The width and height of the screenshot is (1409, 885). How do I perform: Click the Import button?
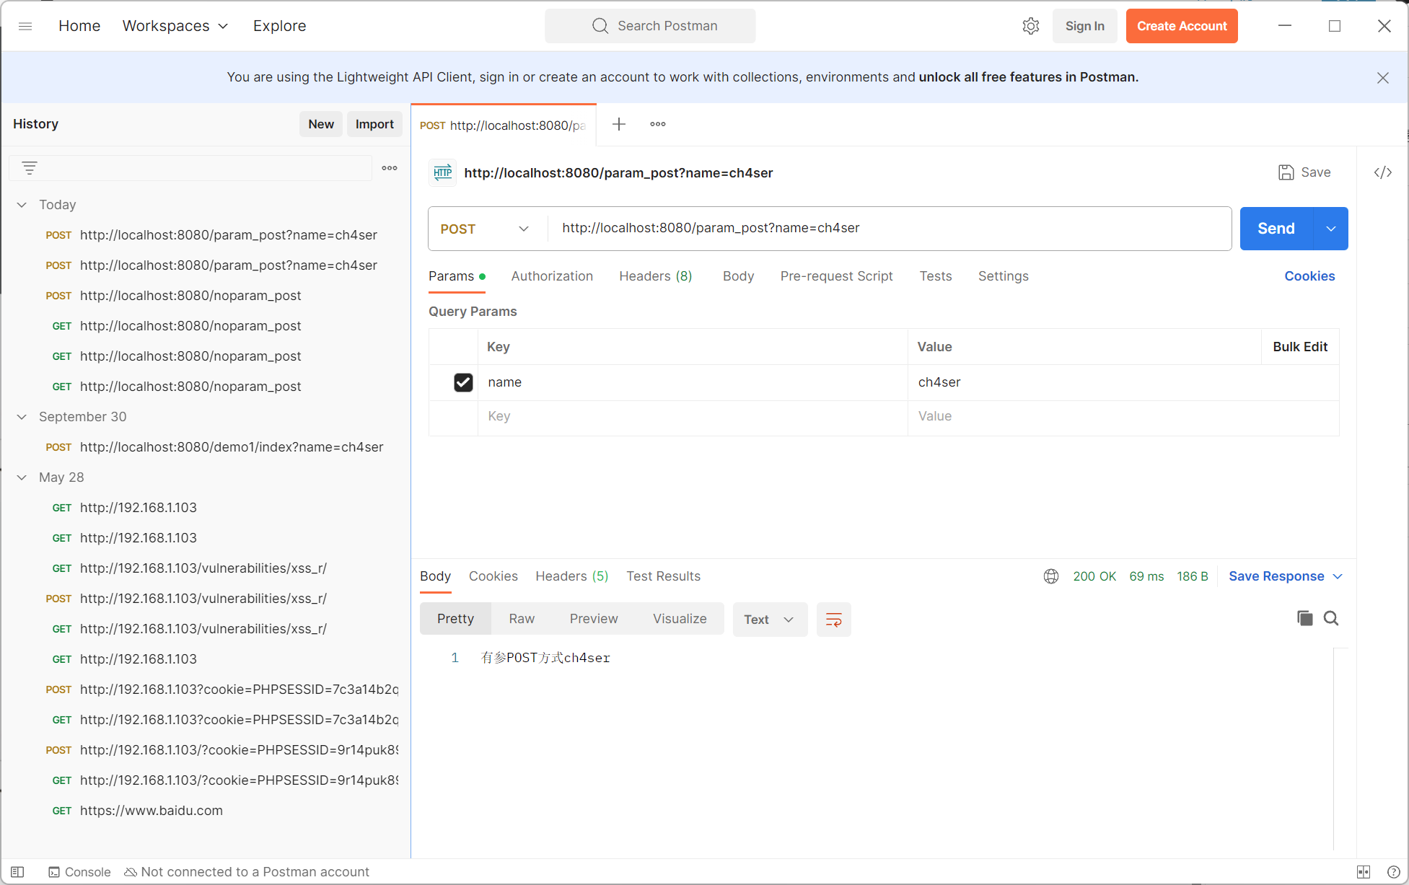pos(374,124)
